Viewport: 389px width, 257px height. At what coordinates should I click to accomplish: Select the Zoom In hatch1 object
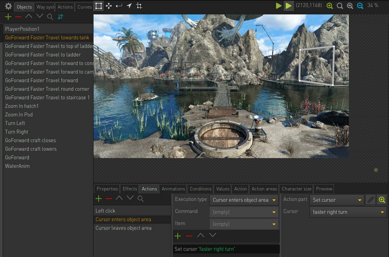pyautogui.click(x=48, y=106)
